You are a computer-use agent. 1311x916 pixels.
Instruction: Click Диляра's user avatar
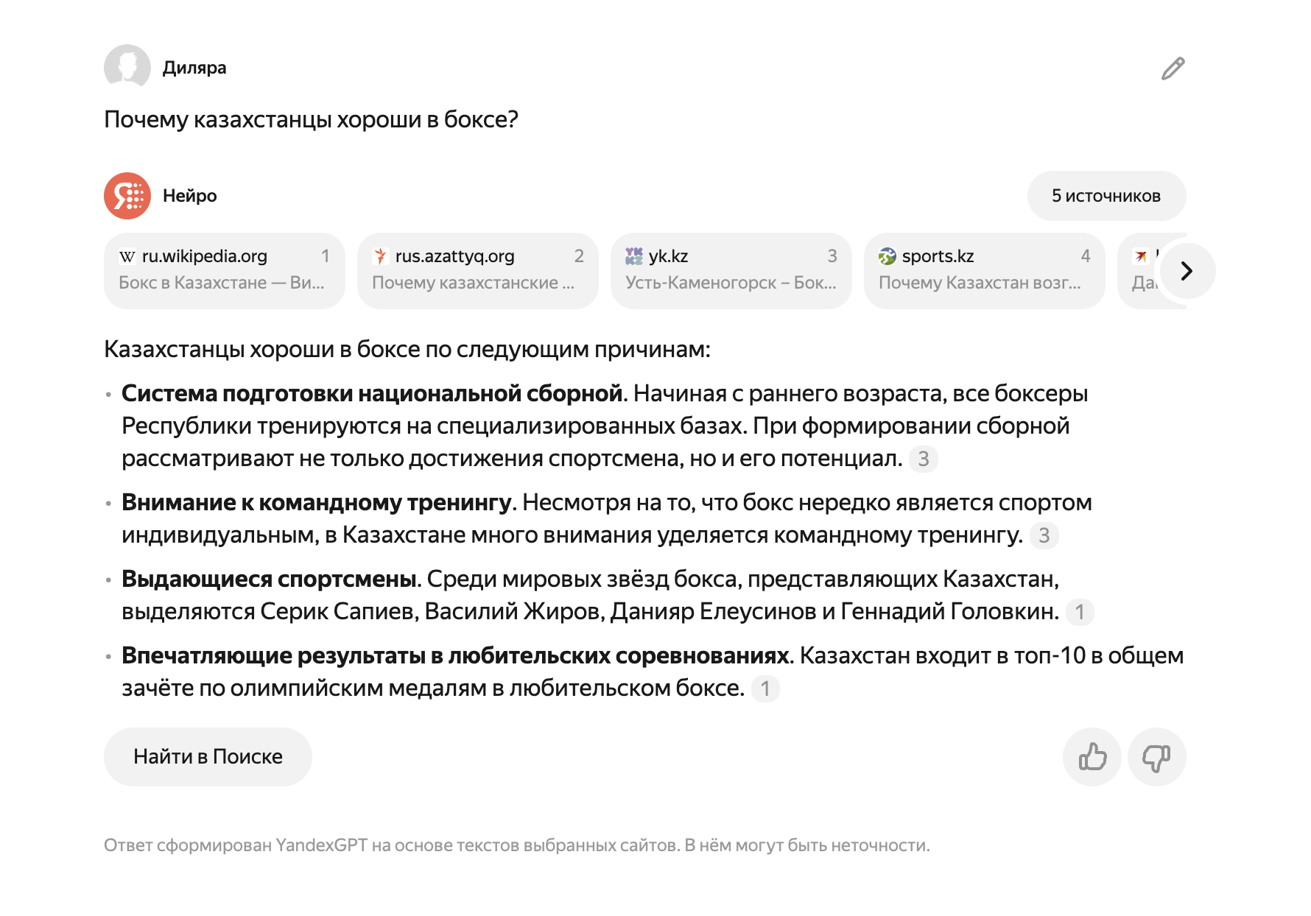pos(127,68)
